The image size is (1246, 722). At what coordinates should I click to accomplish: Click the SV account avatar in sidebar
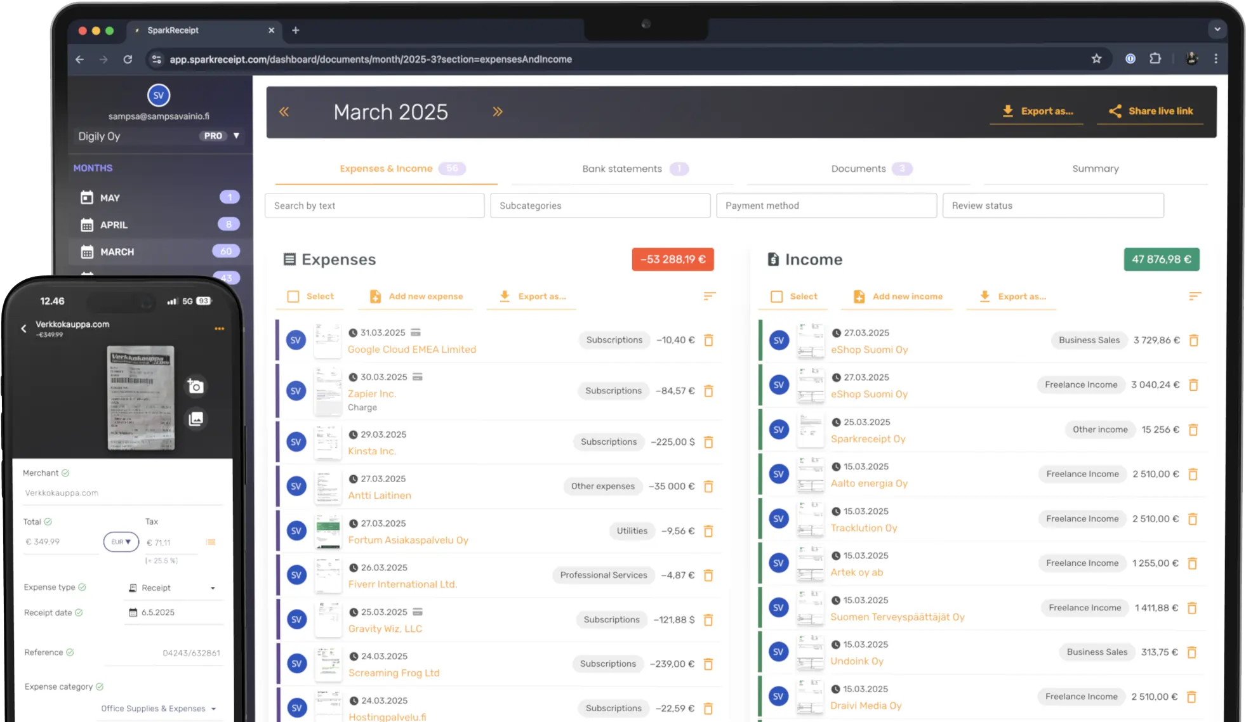click(x=159, y=95)
